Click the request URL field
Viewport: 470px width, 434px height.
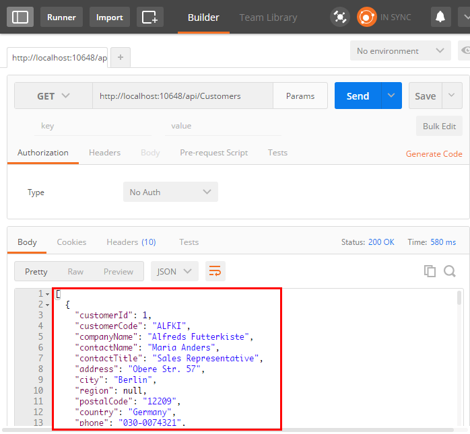[182, 96]
